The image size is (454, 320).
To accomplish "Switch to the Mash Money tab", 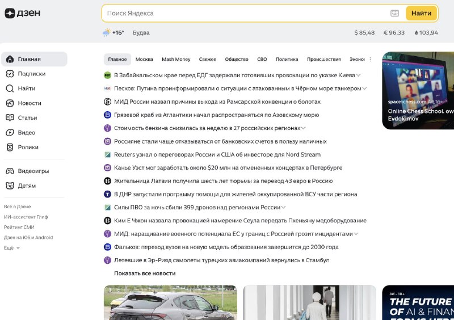I will 176,60.
